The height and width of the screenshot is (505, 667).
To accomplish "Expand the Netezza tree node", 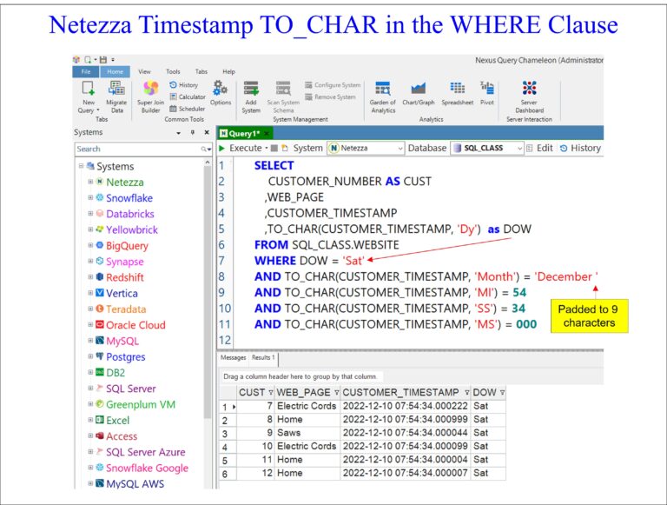I will [90, 182].
